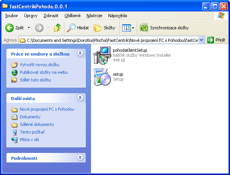Open the Zobrazit menu

click(51, 16)
